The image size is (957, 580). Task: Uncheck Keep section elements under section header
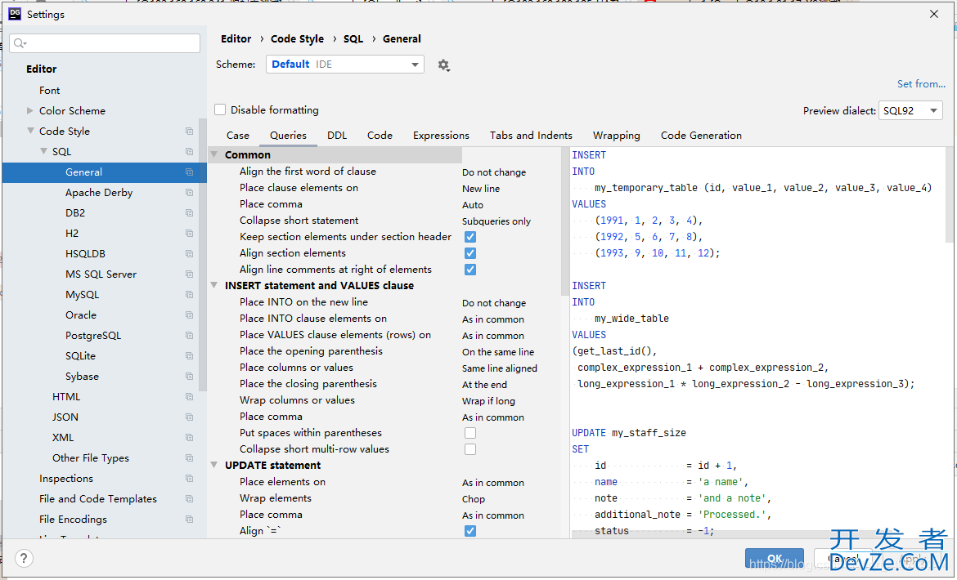[470, 237]
